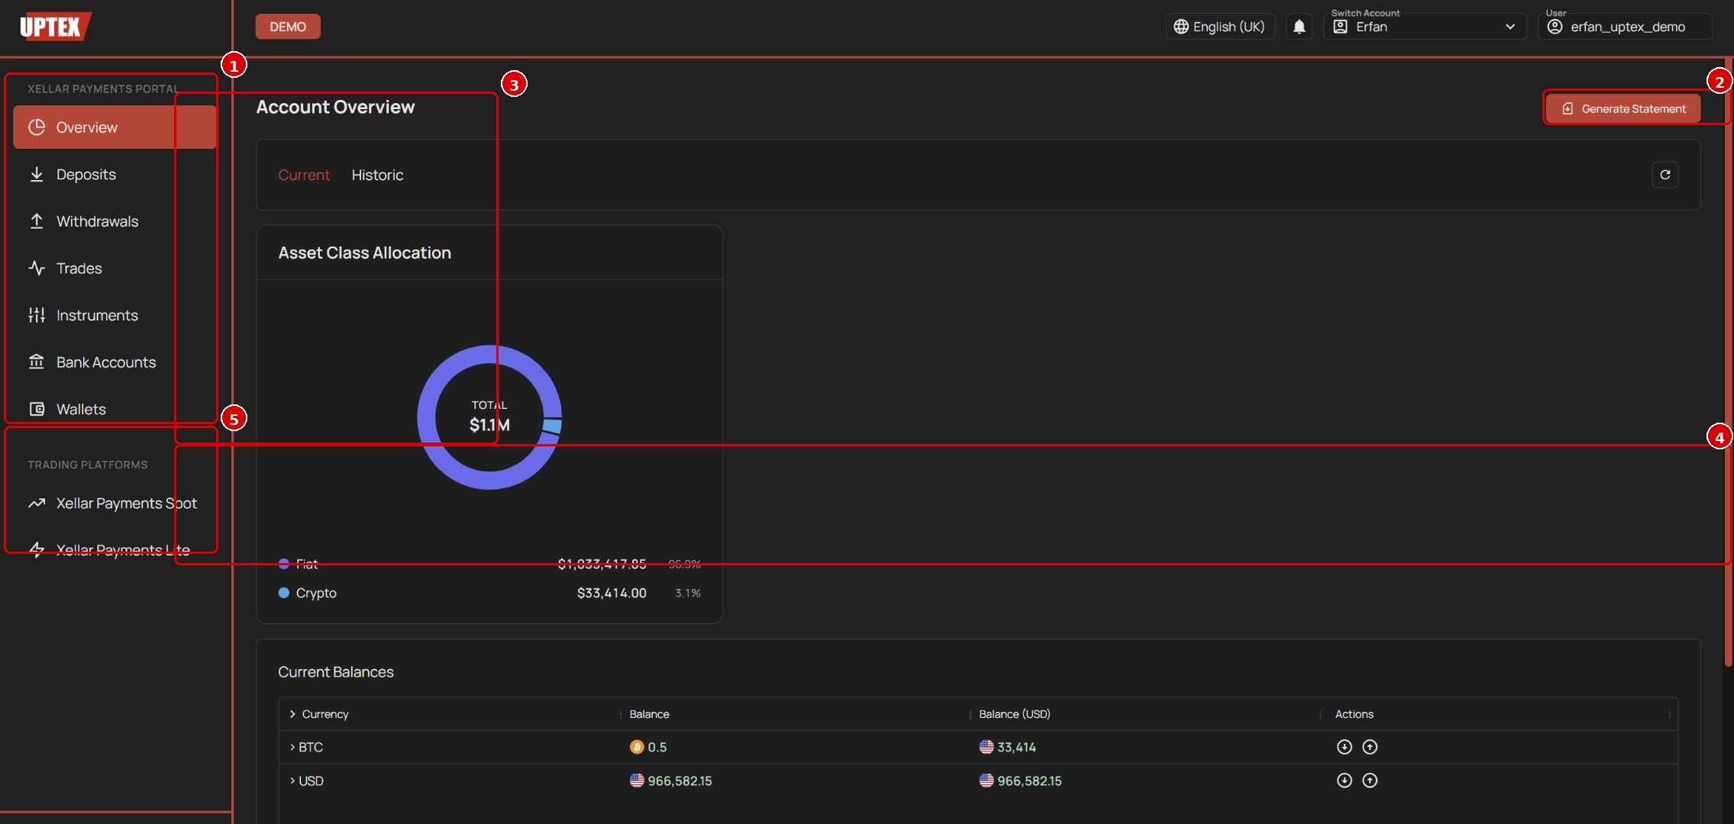The height and width of the screenshot is (824, 1734).
Task: Open the Trades page
Action: pyautogui.click(x=115, y=269)
